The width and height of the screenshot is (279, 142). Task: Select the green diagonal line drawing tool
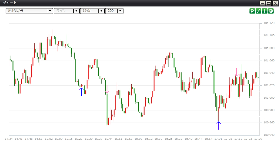point(258,11)
